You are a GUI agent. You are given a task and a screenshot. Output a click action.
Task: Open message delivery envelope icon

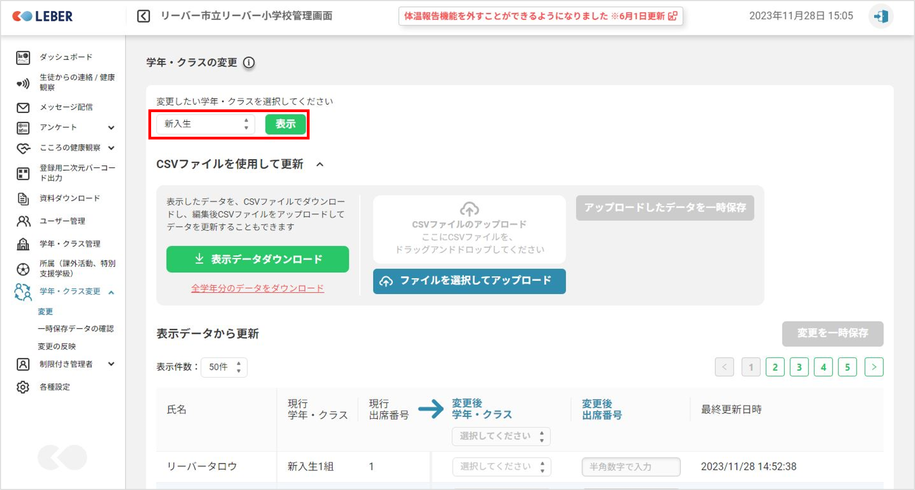pyautogui.click(x=23, y=108)
